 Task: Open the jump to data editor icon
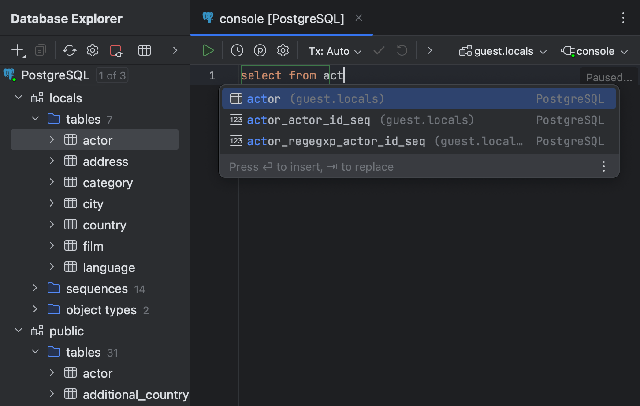pyautogui.click(x=145, y=50)
